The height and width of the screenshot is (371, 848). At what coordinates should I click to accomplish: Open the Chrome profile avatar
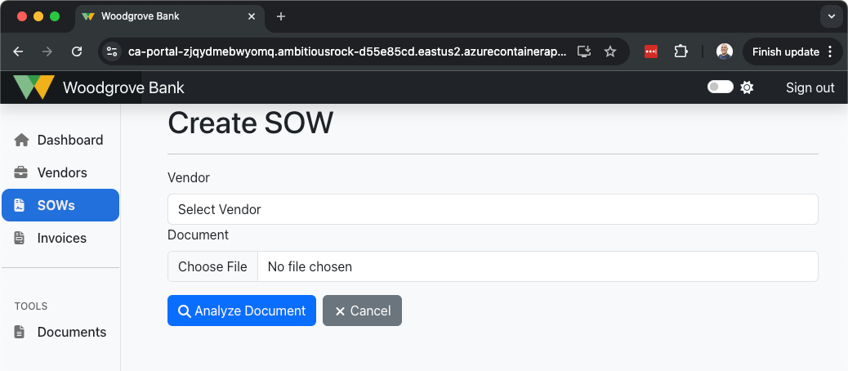pyautogui.click(x=724, y=51)
